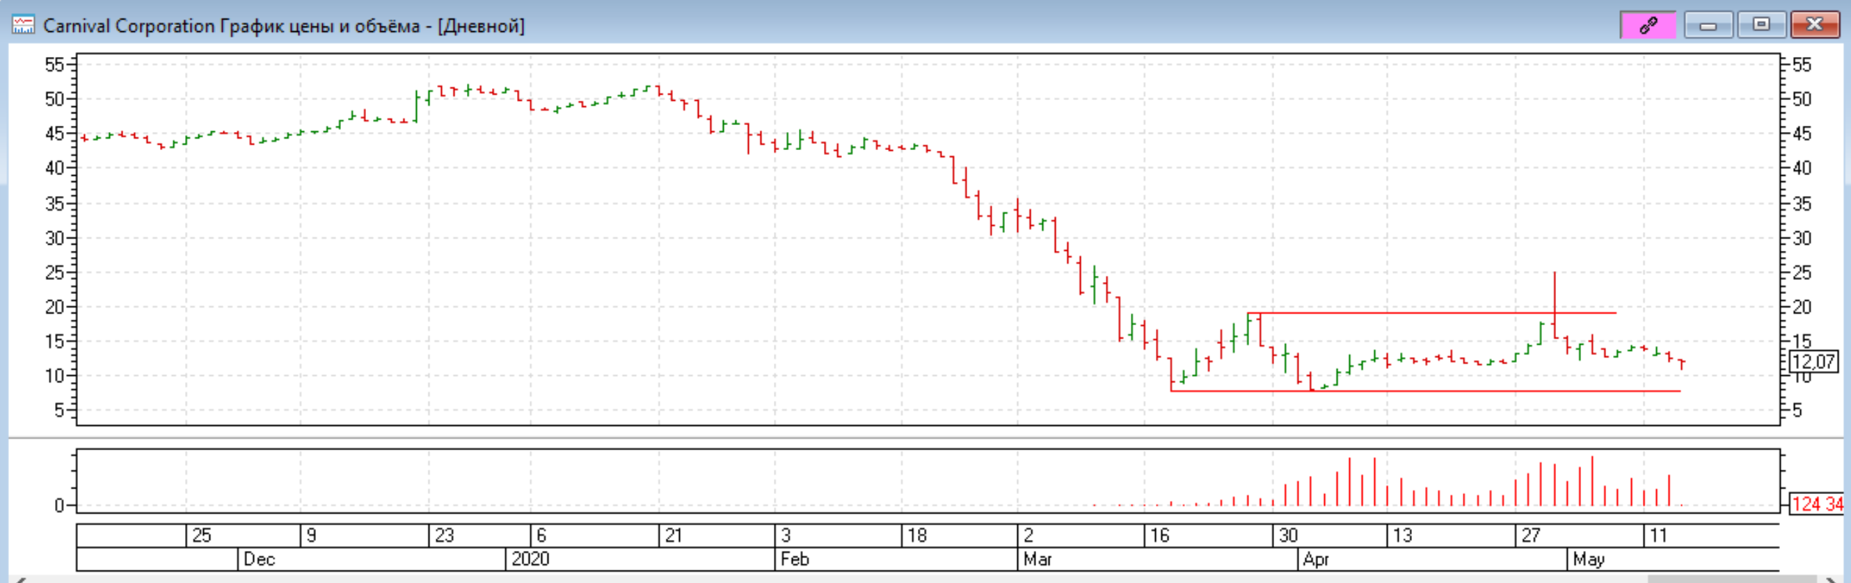Select the 2020 year label on time axis
The width and height of the screenshot is (1851, 583).
coord(530,559)
